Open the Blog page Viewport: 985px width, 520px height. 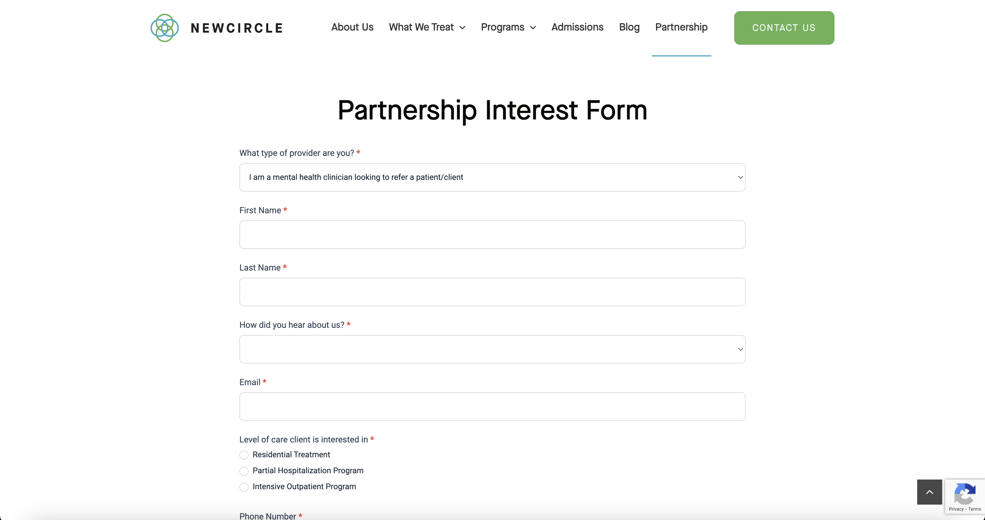(629, 27)
